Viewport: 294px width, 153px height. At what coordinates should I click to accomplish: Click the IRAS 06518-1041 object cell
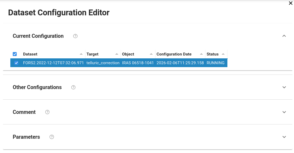click(x=138, y=63)
